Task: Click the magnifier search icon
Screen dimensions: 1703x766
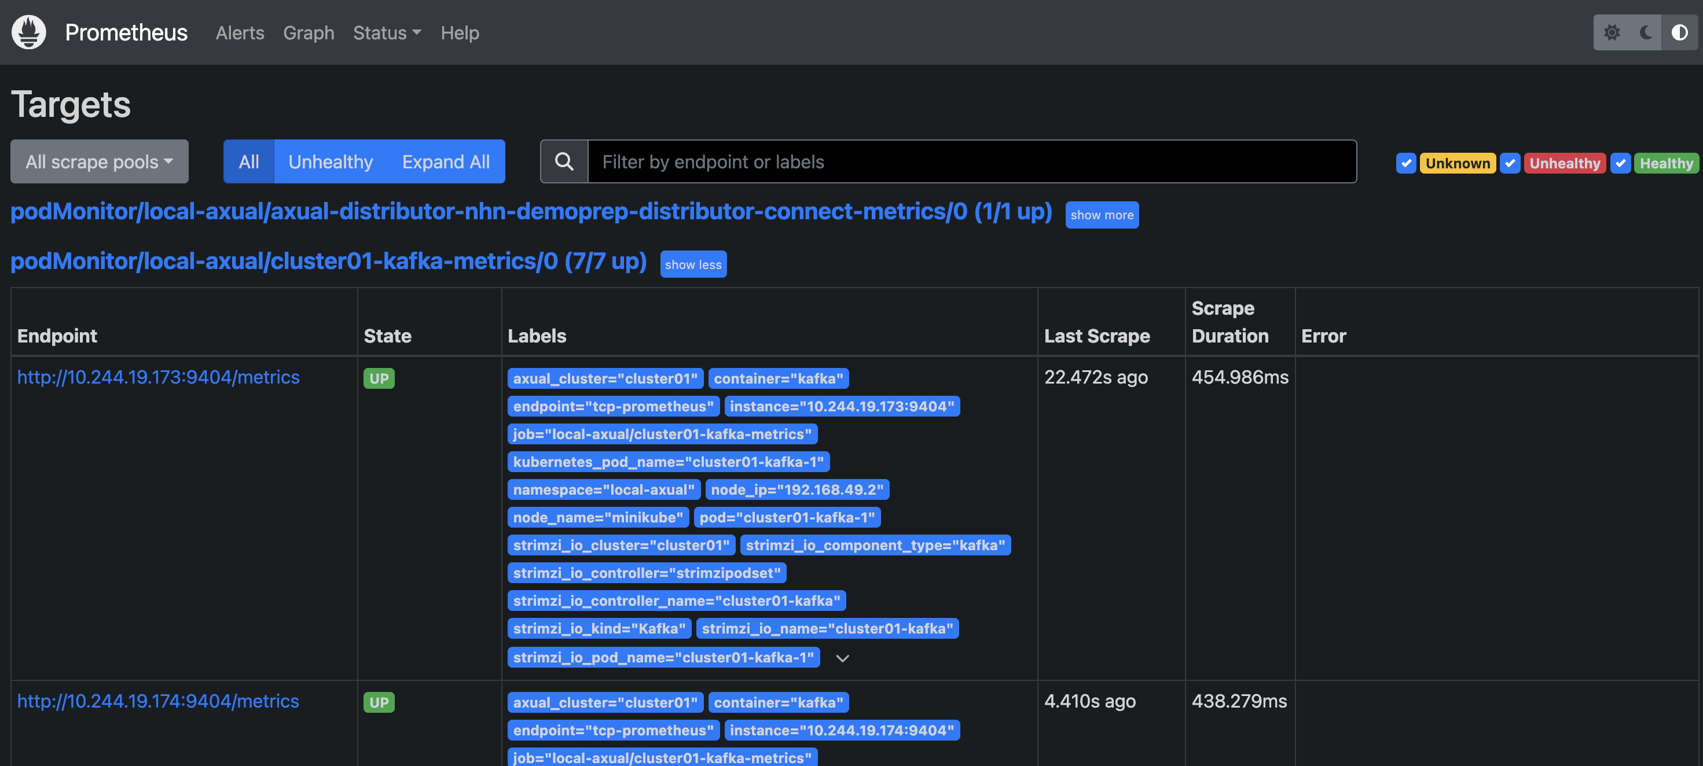Action: (x=564, y=161)
